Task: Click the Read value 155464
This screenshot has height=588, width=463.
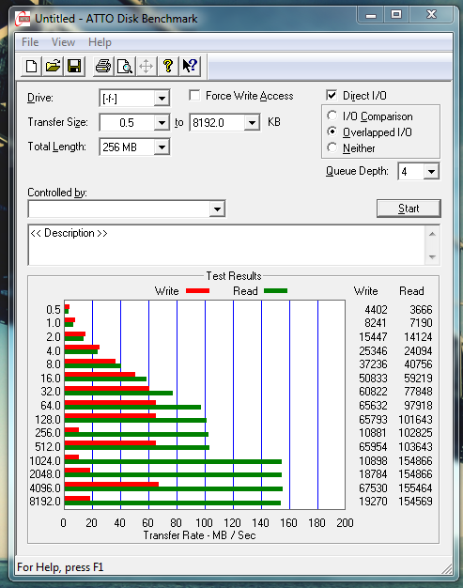Action: [415, 487]
